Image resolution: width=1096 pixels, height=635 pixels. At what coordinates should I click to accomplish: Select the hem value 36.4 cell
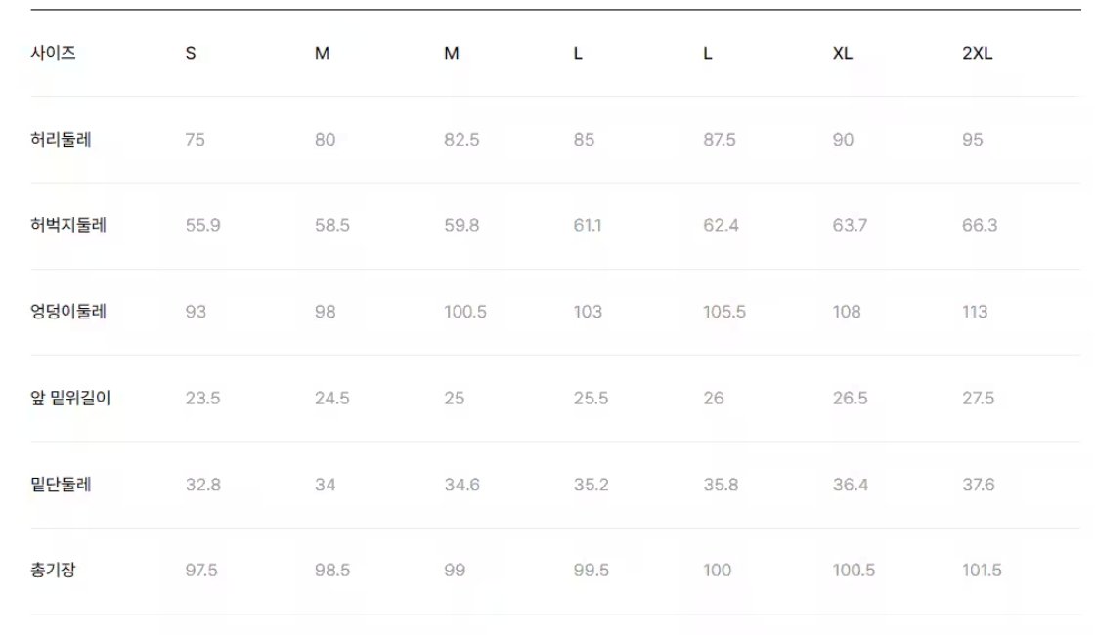pos(850,485)
